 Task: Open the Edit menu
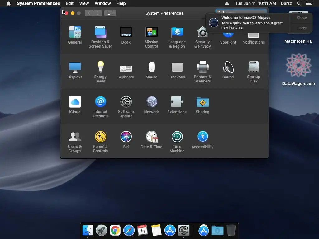coord(69,3)
